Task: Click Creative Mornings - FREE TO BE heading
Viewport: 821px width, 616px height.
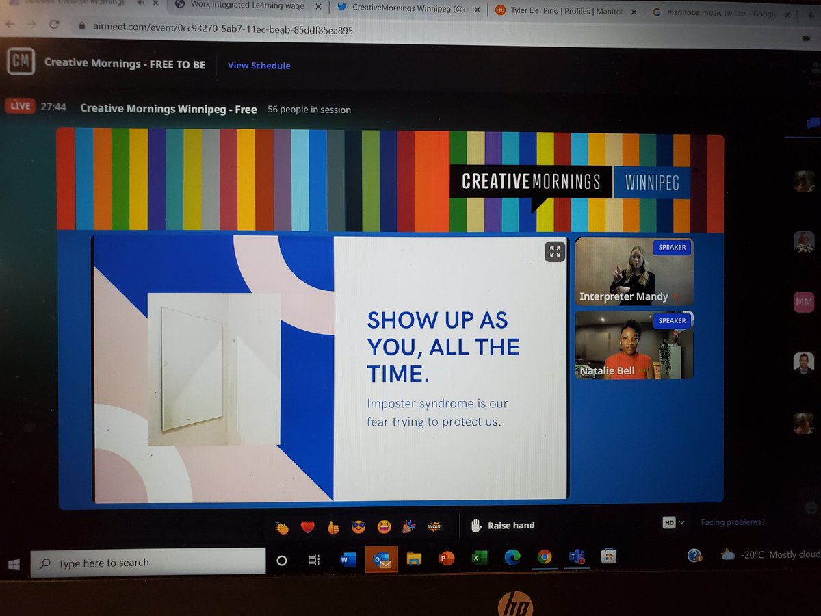Action: [125, 62]
